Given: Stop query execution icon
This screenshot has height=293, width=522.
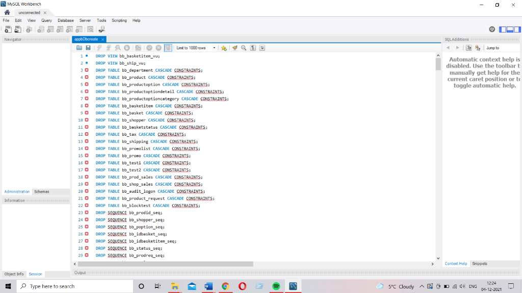Looking at the screenshot, I should pyautogui.click(x=127, y=48).
